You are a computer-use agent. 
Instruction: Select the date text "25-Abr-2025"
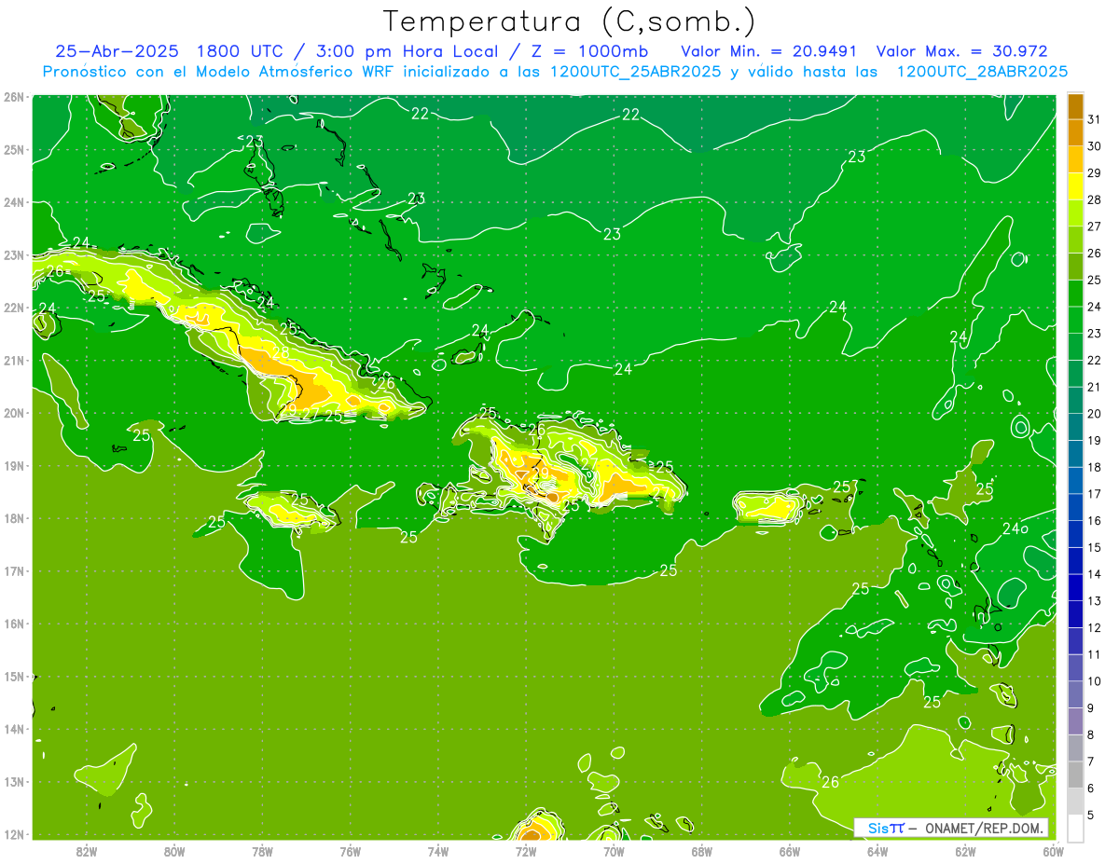[x=117, y=51]
